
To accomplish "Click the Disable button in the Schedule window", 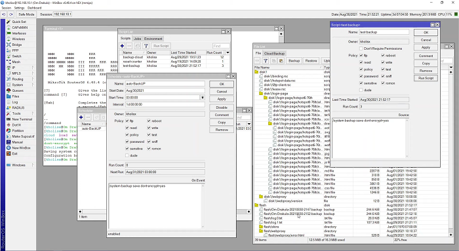I will point(222,107).
